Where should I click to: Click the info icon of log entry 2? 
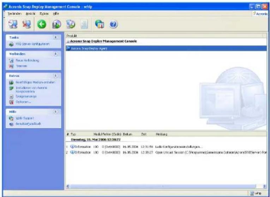(x=72, y=153)
